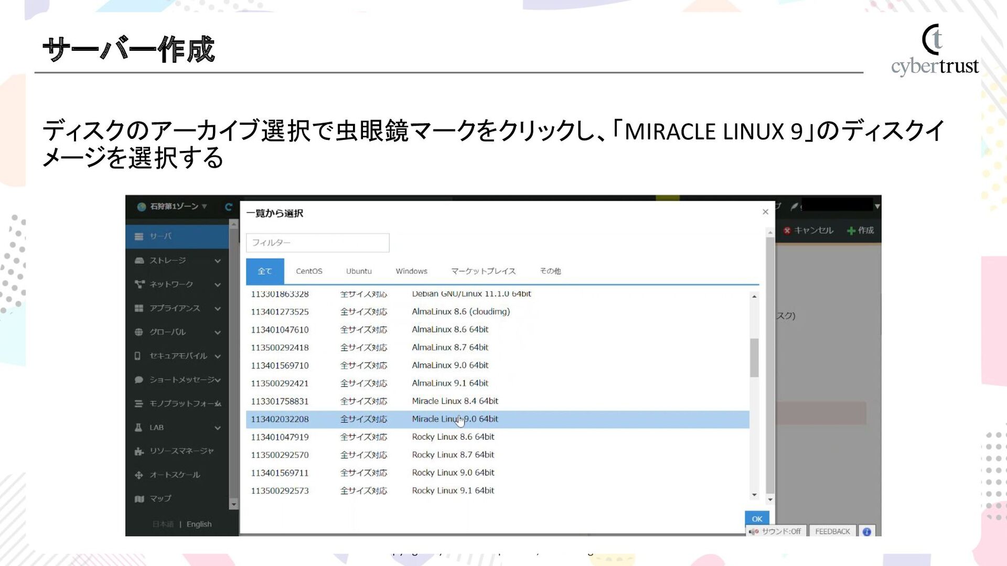Toggle サウンド:Off sound button
The height and width of the screenshot is (566, 1007).
point(776,531)
